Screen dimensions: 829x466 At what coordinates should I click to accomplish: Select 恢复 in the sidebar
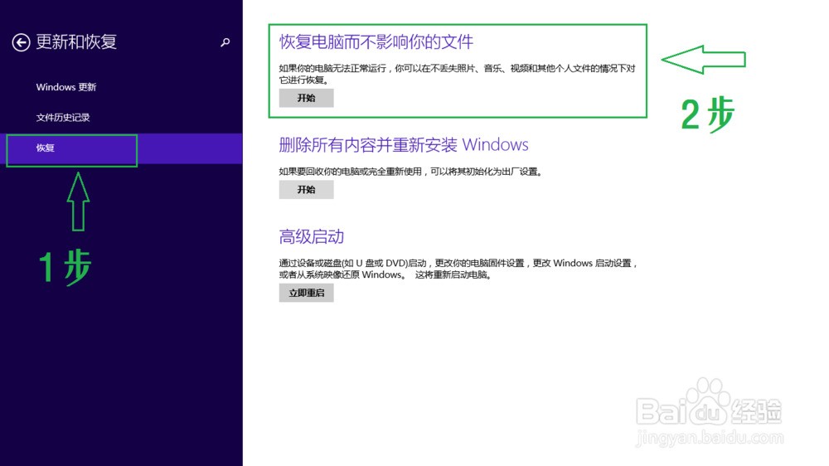click(121, 148)
